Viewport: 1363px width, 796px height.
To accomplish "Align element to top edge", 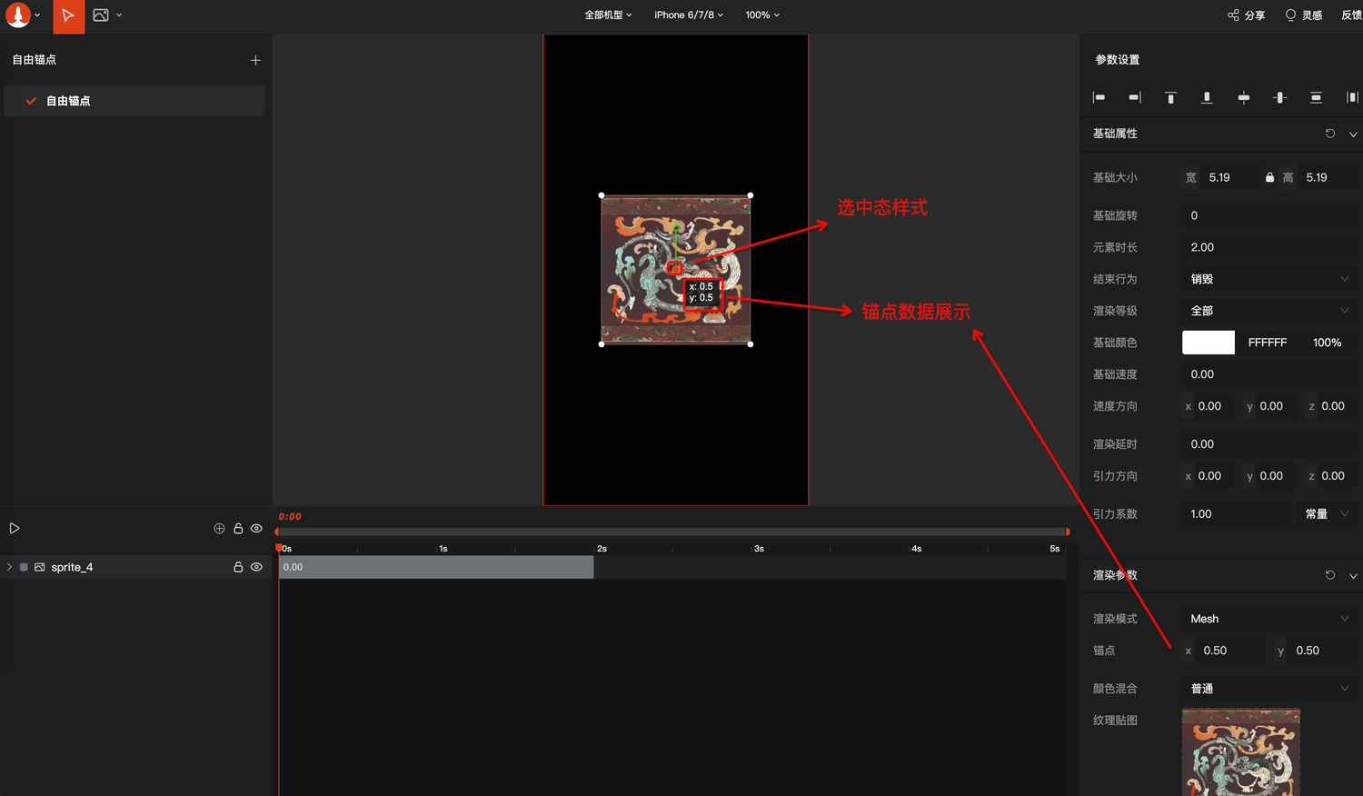I will 1170,97.
